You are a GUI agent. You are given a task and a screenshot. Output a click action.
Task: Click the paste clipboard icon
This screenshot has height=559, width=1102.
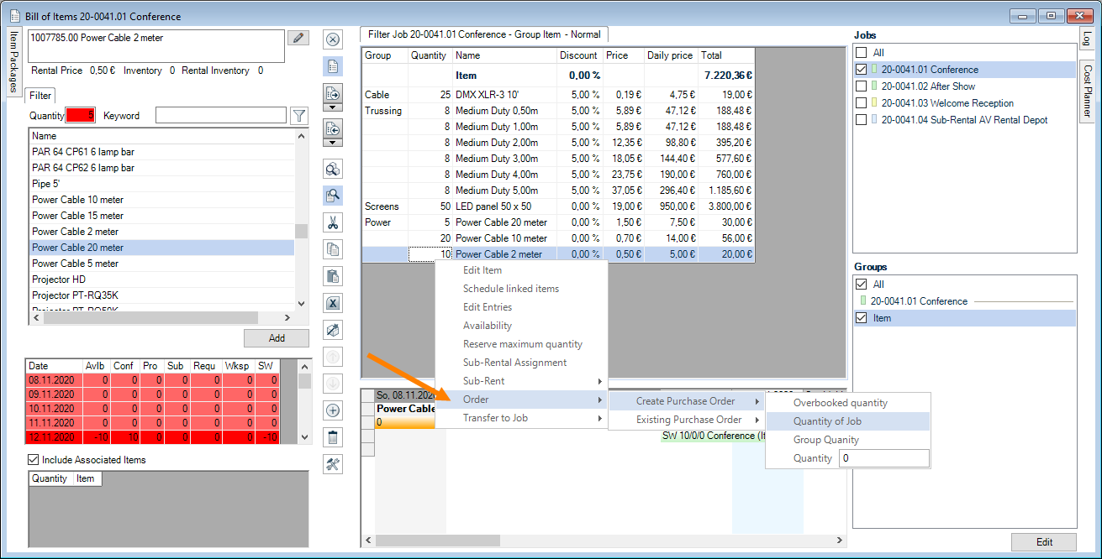click(333, 277)
